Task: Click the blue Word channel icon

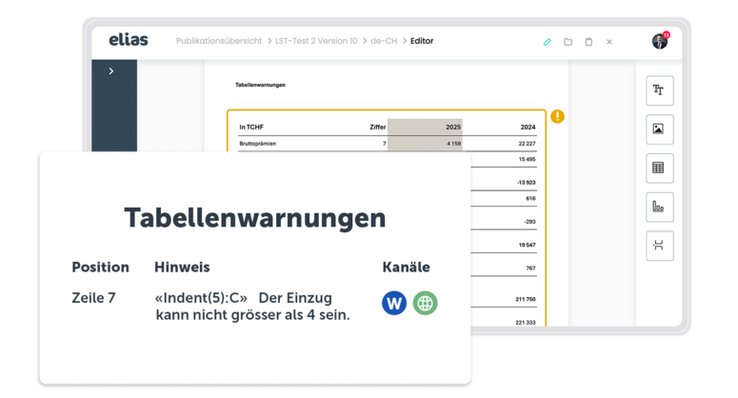Action: point(394,303)
